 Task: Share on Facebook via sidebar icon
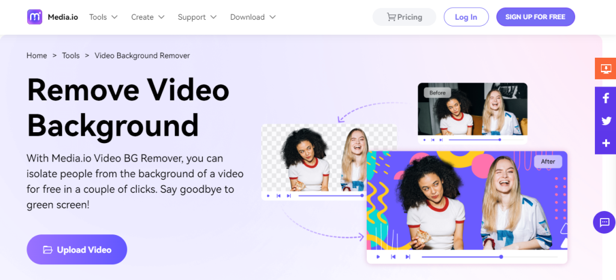pyautogui.click(x=605, y=98)
